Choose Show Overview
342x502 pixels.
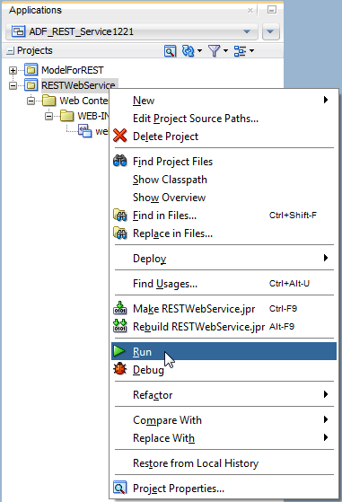[224, 198]
